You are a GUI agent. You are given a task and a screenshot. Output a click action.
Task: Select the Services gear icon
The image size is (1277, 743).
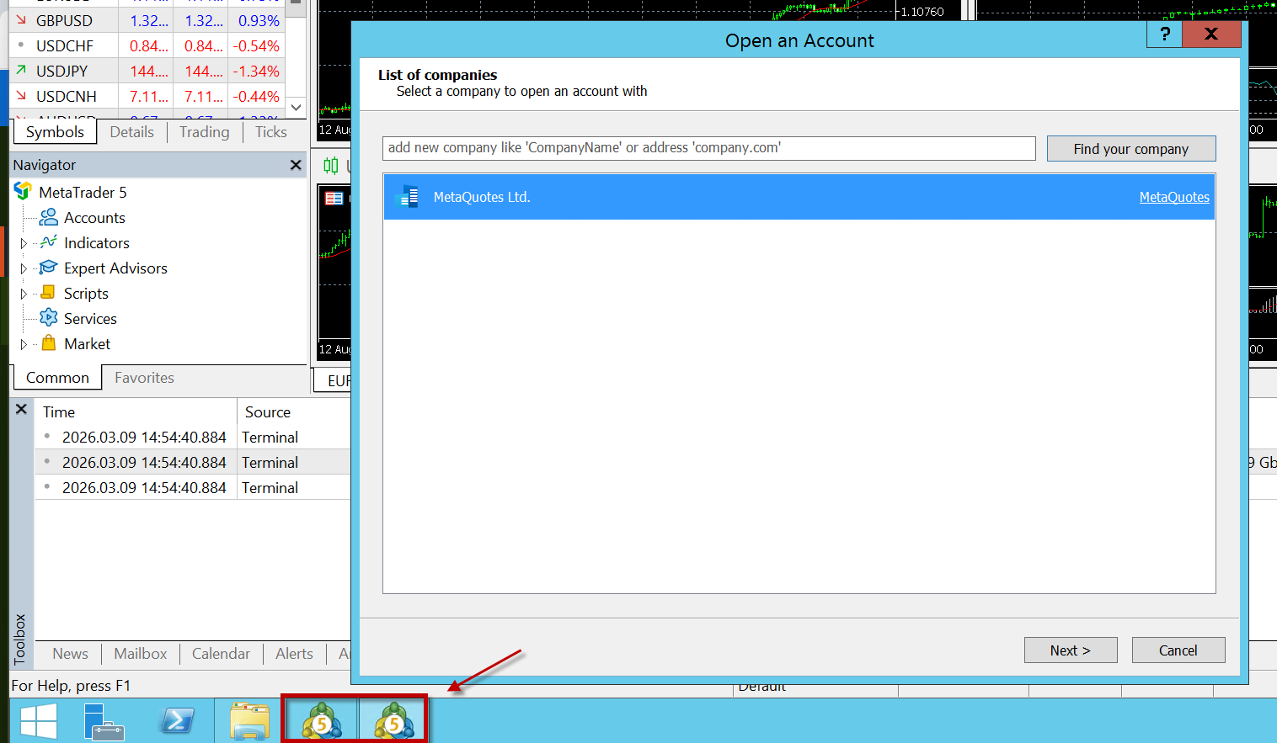[49, 319]
